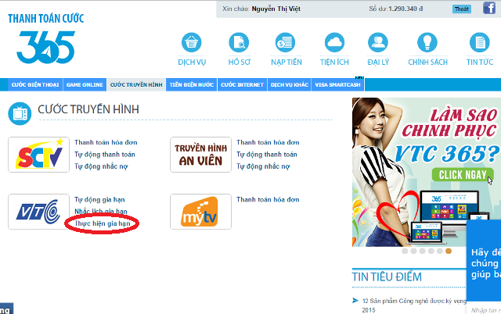Open the Dịch vụ khác tab
The image size is (501, 314).
(289, 85)
